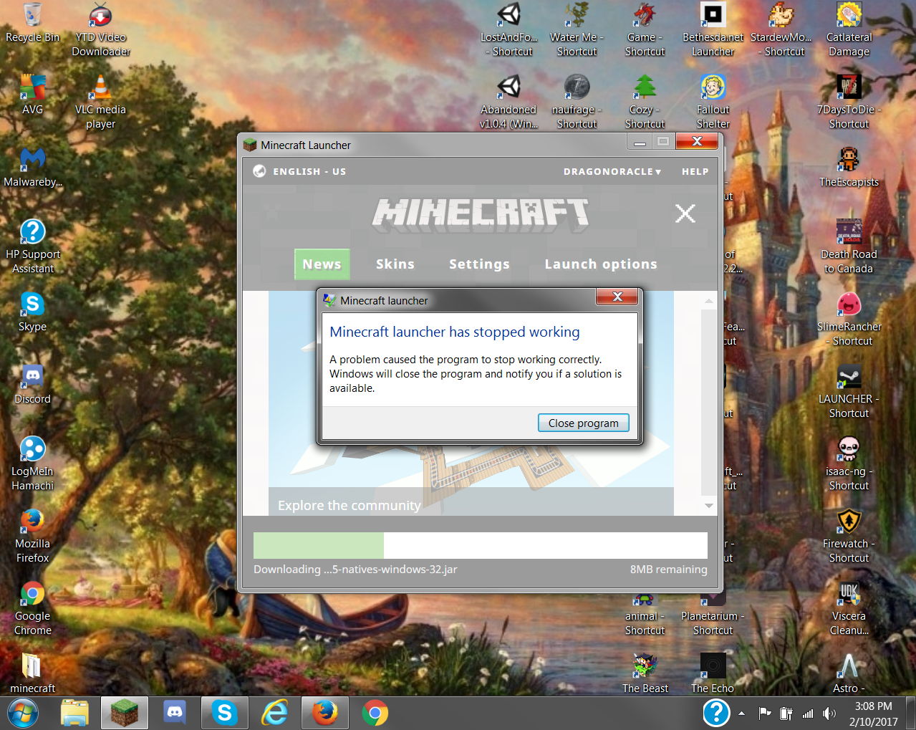Image resolution: width=916 pixels, height=730 pixels.
Task: Open Discord from the taskbar
Action: point(175,713)
